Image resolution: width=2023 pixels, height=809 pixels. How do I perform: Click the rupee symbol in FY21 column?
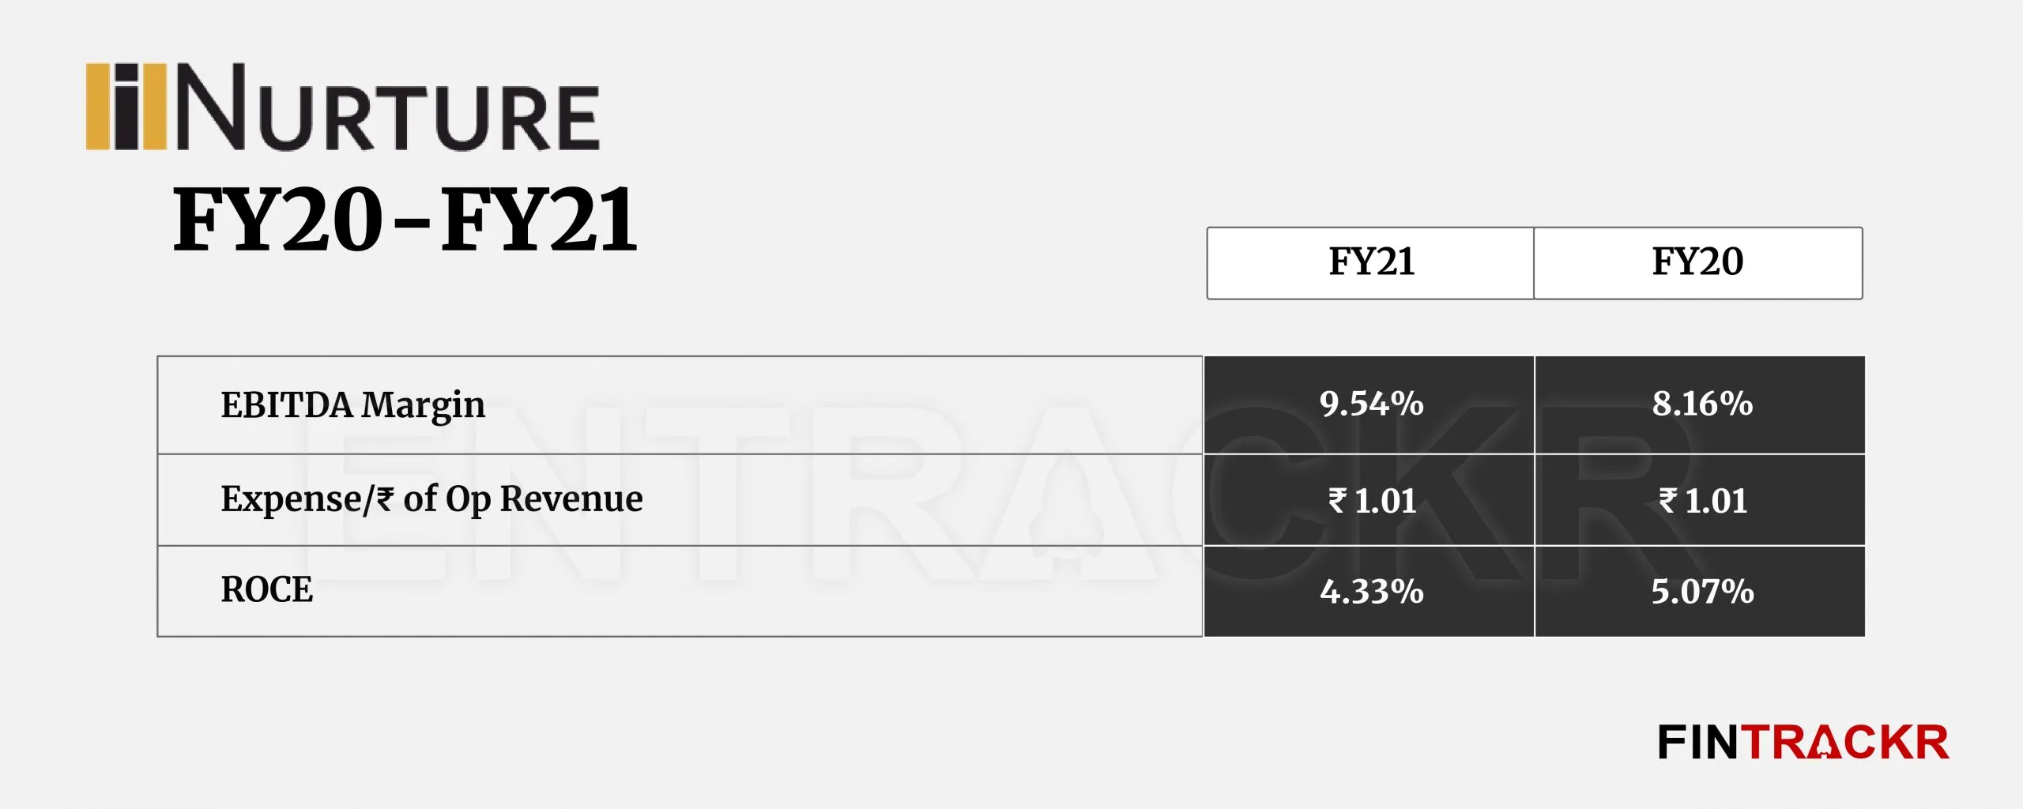(1337, 501)
